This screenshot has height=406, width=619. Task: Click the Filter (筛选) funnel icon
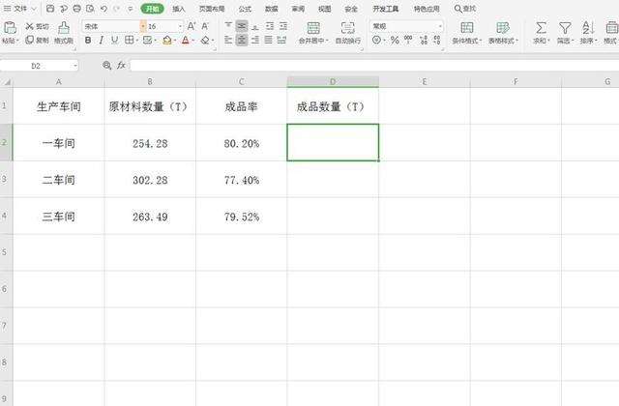click(565, 28)
